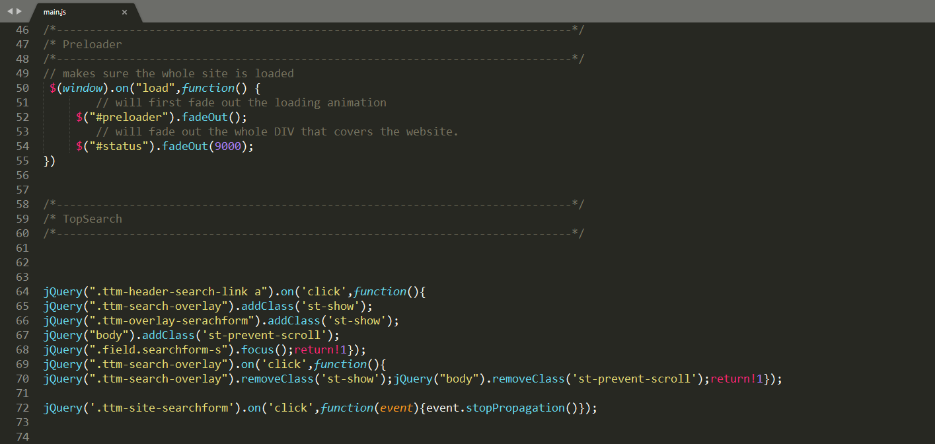Click comment "makes sure the whole site is loaded"
The image size is (935, 444).
pyautogui.click(x=178, y=73)
